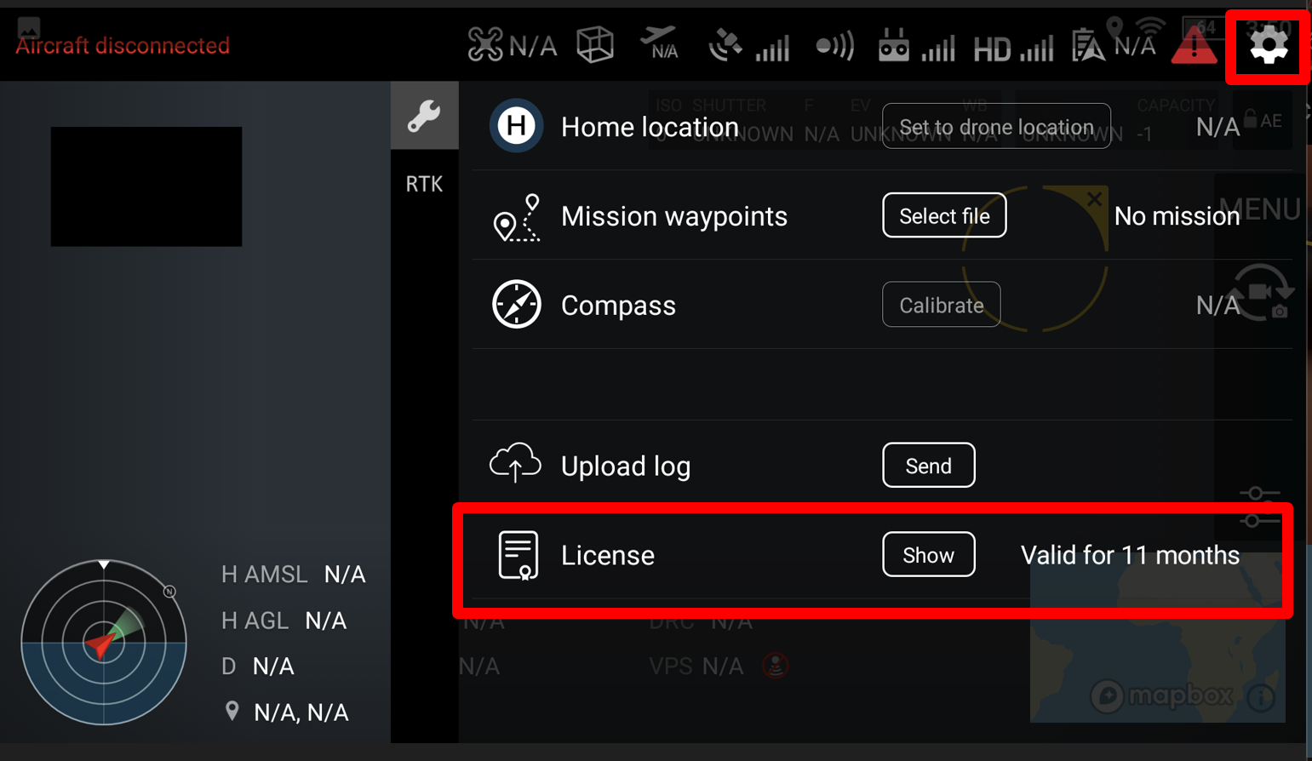Click Send to upload the log
Image resolution: width=1312 pixels, height=761 pixels.
(x=928, y=466)
